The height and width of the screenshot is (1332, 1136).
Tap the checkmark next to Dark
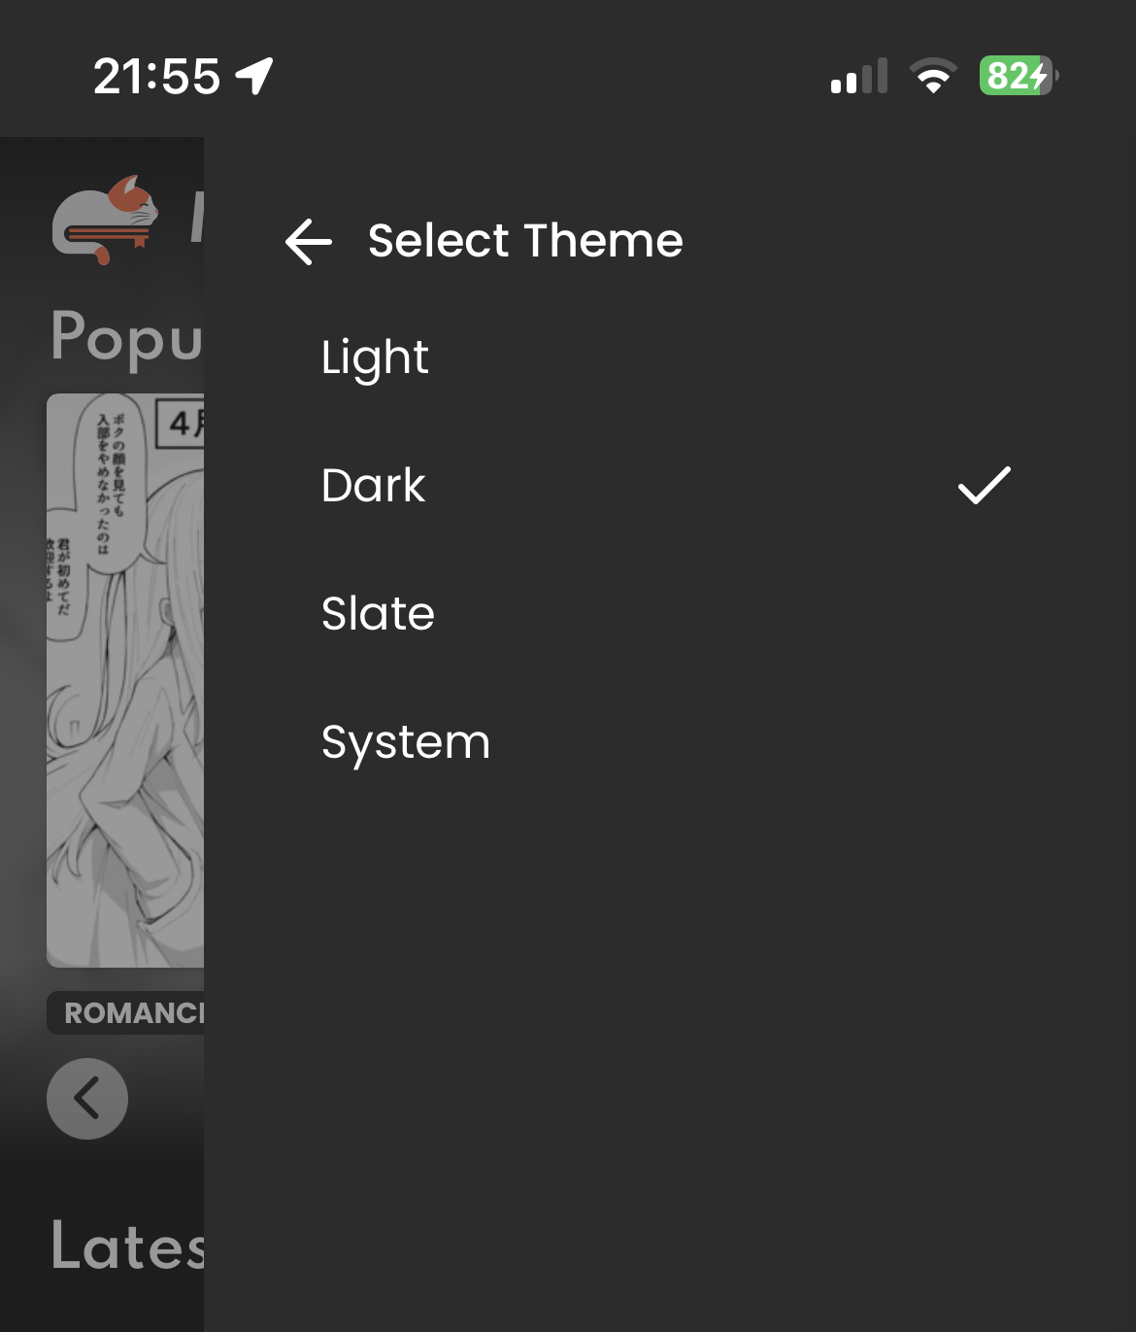click(984, 486)
